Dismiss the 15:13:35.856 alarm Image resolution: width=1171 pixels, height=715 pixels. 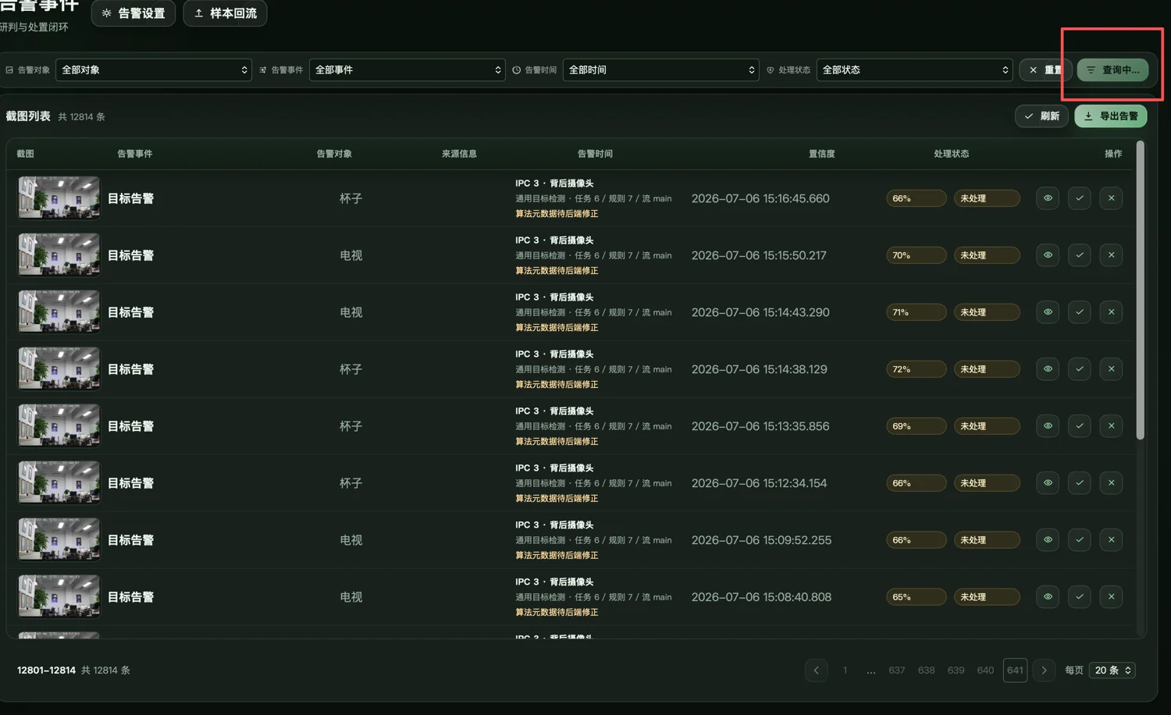(1112, 426)
